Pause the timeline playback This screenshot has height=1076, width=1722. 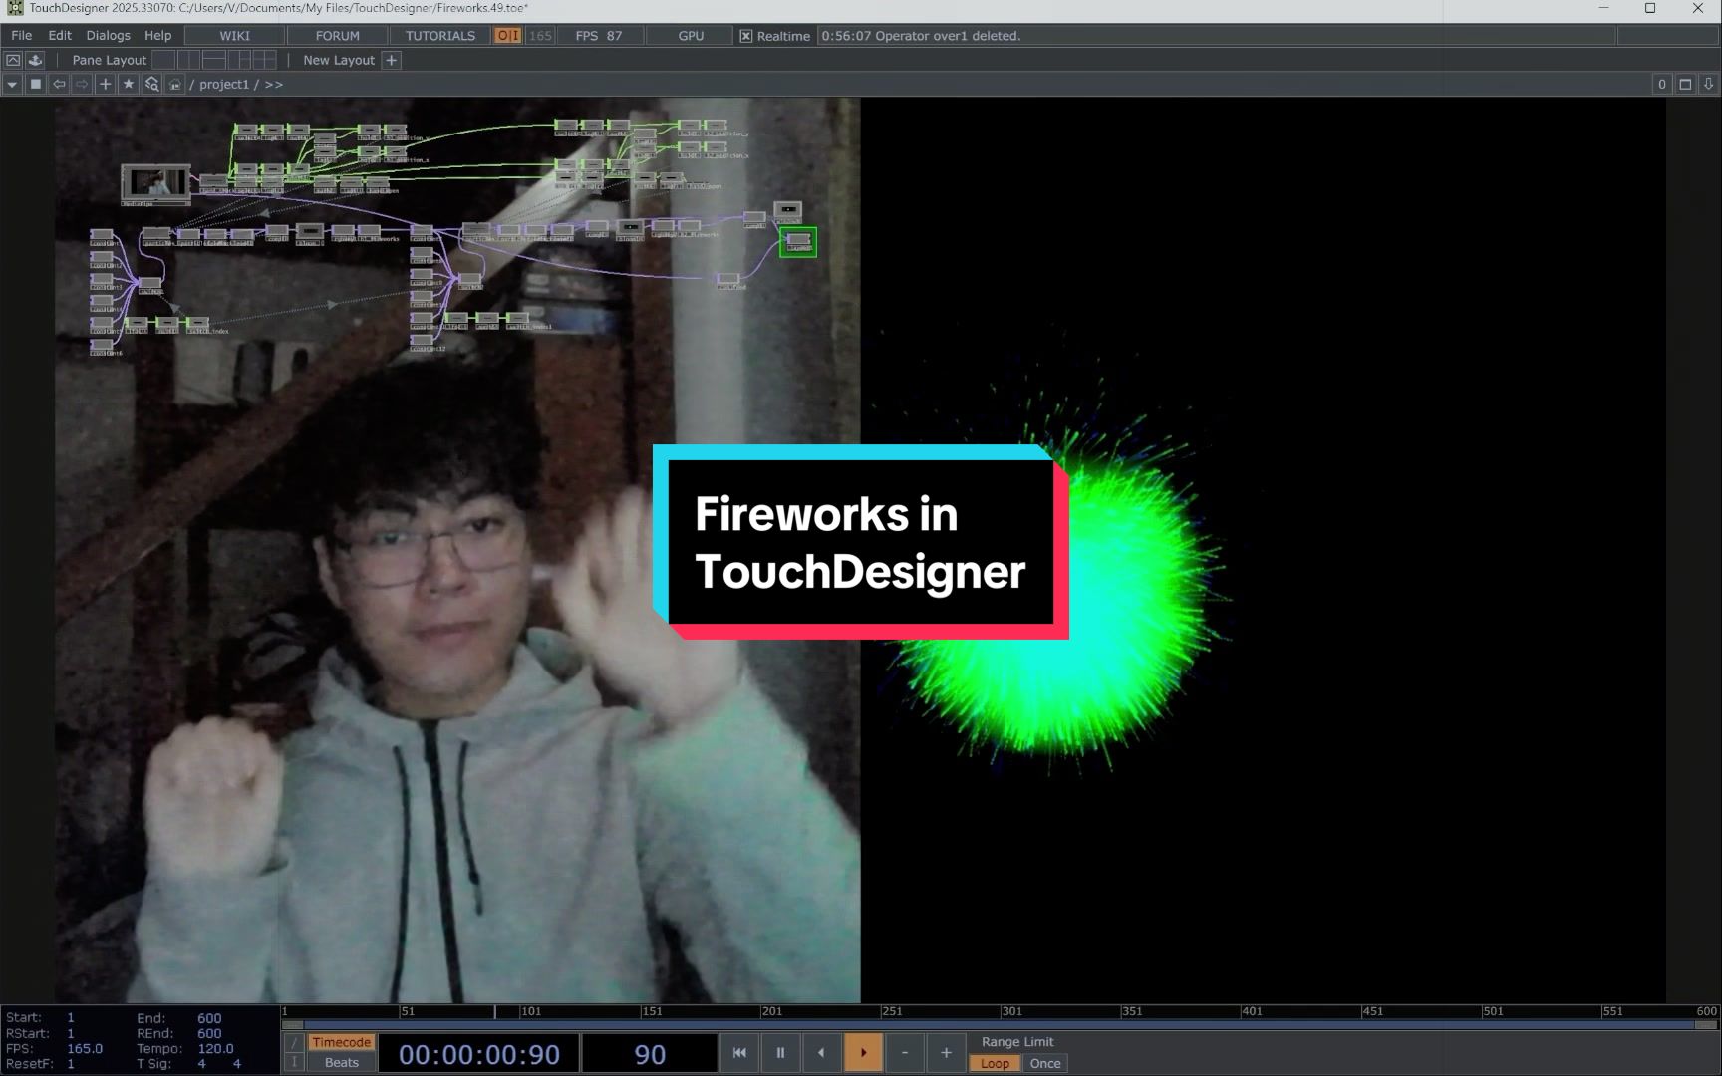coord(780,1053)
